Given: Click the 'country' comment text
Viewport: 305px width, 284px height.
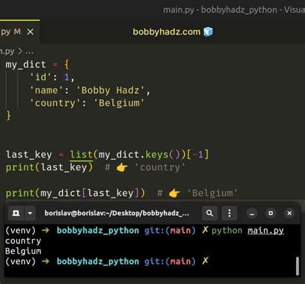Looking at the screenshot, I should tap(160, 167).
